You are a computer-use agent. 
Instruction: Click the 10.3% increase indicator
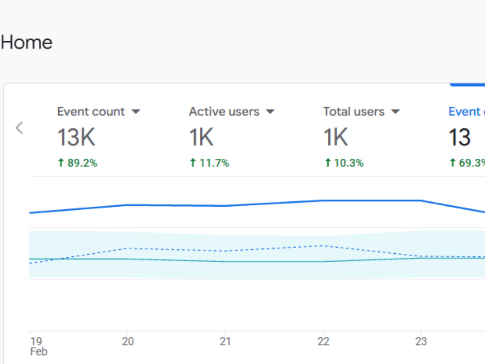pos(344,163)
